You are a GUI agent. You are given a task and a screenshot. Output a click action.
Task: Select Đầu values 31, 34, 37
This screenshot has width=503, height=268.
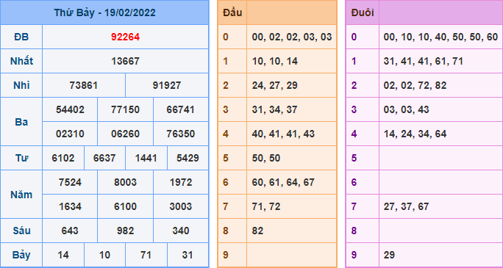(275, 110)
